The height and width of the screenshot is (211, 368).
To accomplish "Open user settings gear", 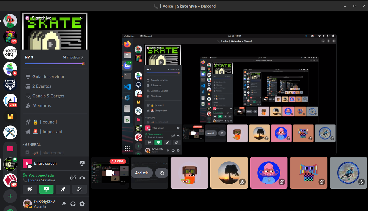I will click(82, 204).
